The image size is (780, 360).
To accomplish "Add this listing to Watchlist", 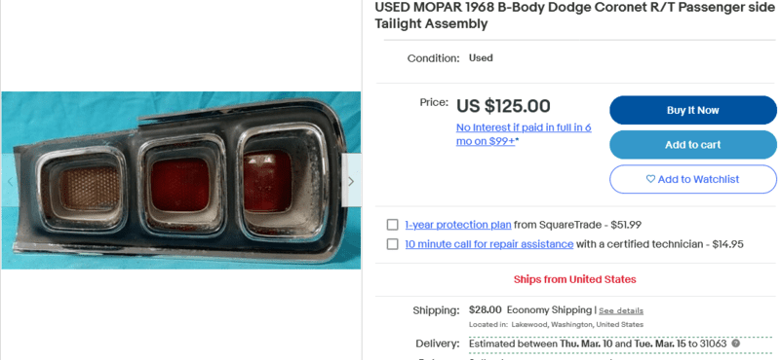I will point(692,179).
